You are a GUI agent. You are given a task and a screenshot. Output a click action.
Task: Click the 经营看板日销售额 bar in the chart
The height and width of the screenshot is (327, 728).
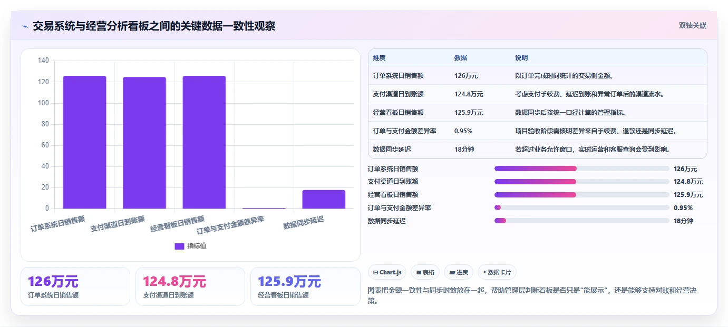tap(204, 142)
